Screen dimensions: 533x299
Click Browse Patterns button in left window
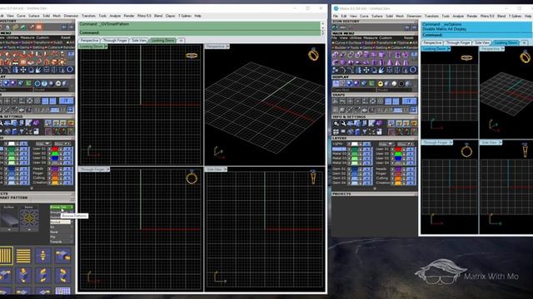[61, 207]
